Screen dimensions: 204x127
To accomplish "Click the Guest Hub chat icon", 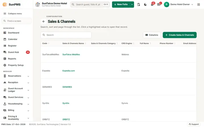I will tap(5, 52).
